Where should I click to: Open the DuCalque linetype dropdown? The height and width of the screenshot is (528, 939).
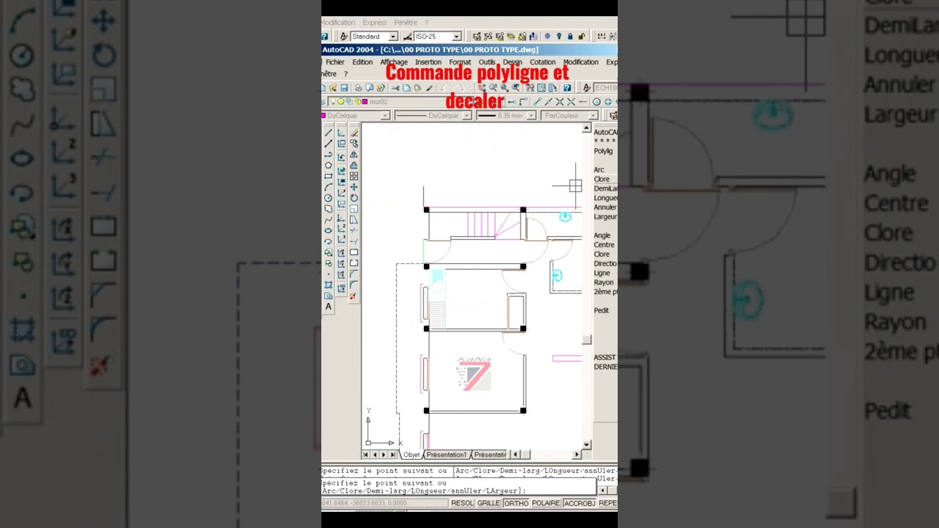click(433, 115)
